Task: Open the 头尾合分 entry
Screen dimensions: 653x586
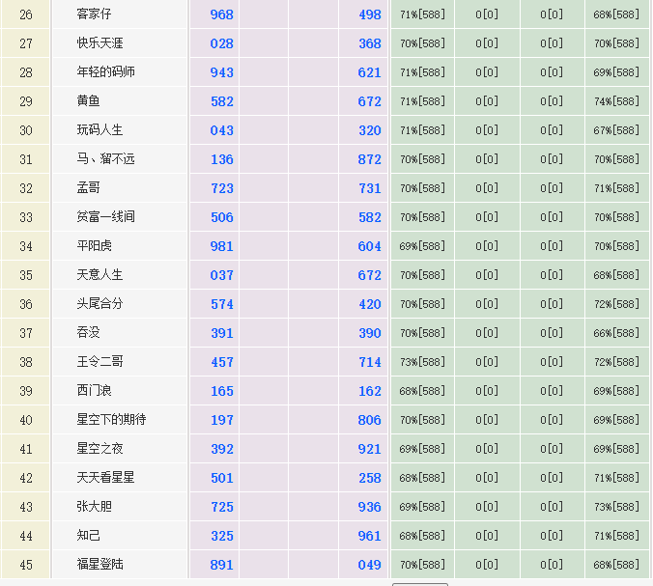Action: pos(99,304)
